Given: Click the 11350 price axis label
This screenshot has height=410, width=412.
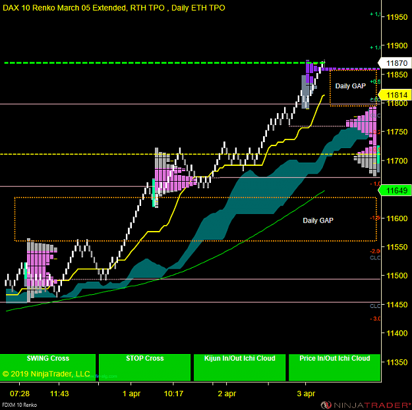Looking at the screenshot, I should click(397, 362).
